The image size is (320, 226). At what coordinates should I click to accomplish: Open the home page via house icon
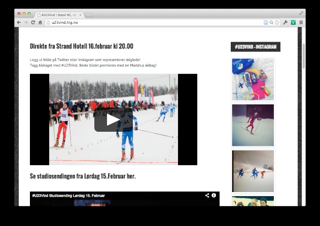point(40,22)
